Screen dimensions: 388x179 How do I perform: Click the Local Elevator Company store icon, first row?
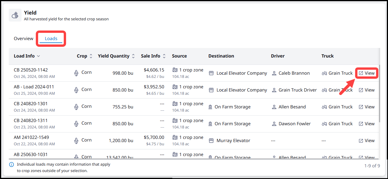[x=211, y=73]
